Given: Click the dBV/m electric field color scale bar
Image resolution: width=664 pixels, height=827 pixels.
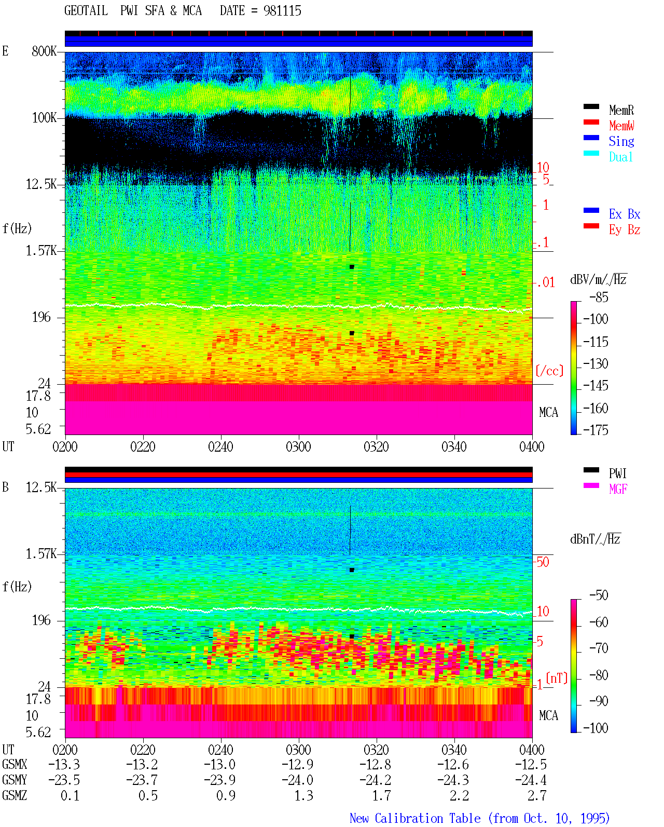Looking at the screenshot, I should pyautogui.click(x=574, y=368).
